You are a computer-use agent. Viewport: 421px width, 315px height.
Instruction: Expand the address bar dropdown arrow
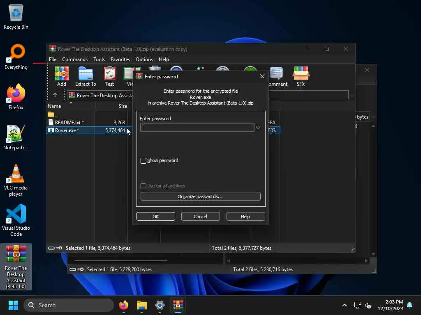[x=352, y=96]
